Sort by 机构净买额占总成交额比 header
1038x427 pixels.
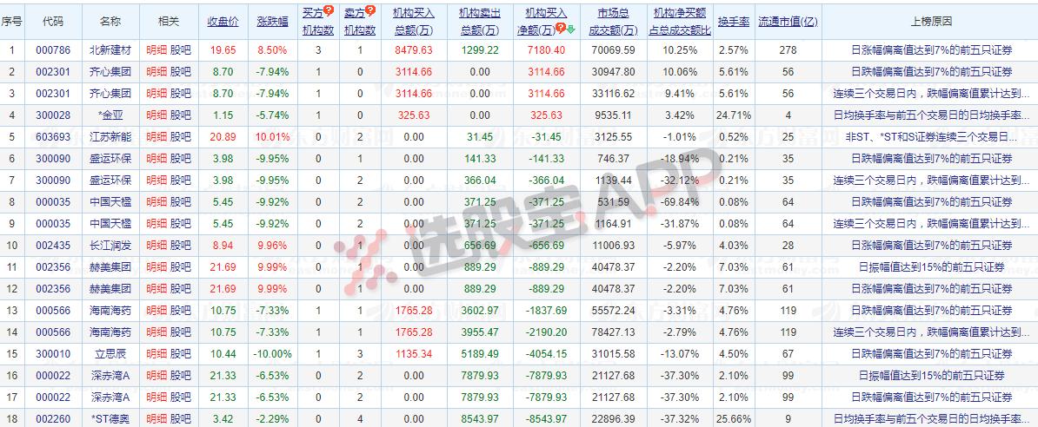680,21
